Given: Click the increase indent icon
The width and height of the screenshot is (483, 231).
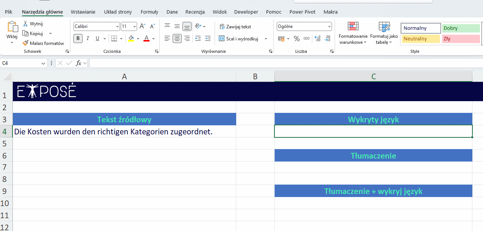Looking at the screenshot, I should point(207,38).
